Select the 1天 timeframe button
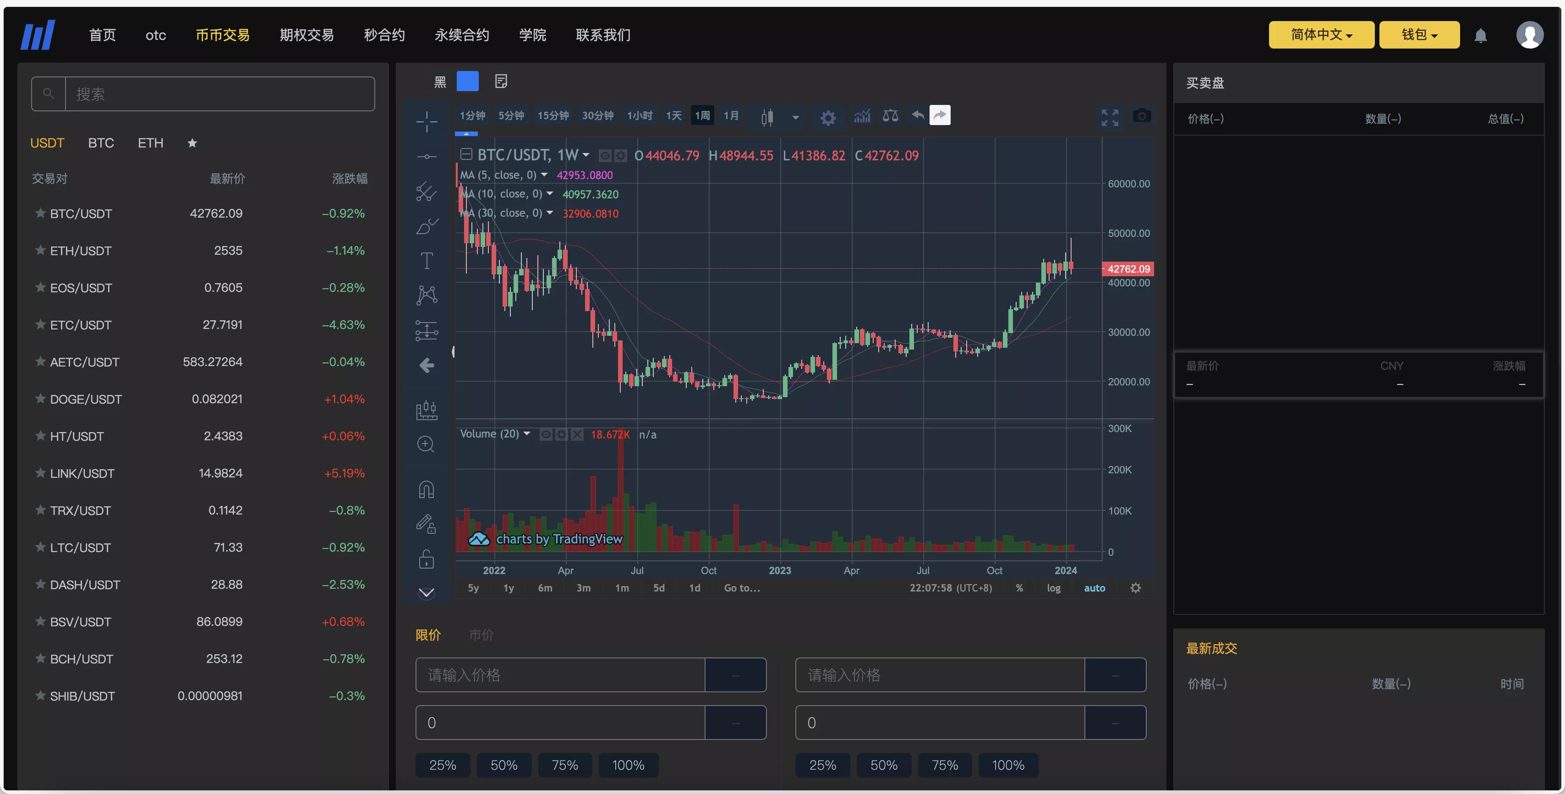This screenshot has width=1565, height=794. (x=673, y=115)
